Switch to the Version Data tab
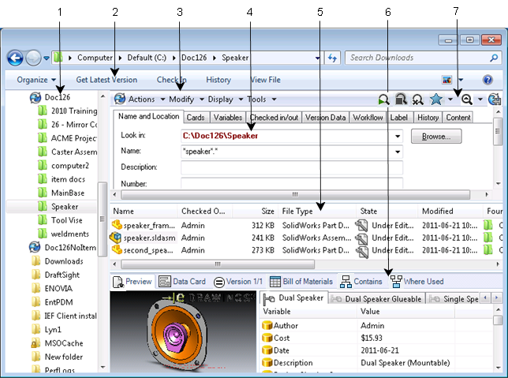This screenshot has height=378, width=508. pyautogui.click(x=325, y=118)
